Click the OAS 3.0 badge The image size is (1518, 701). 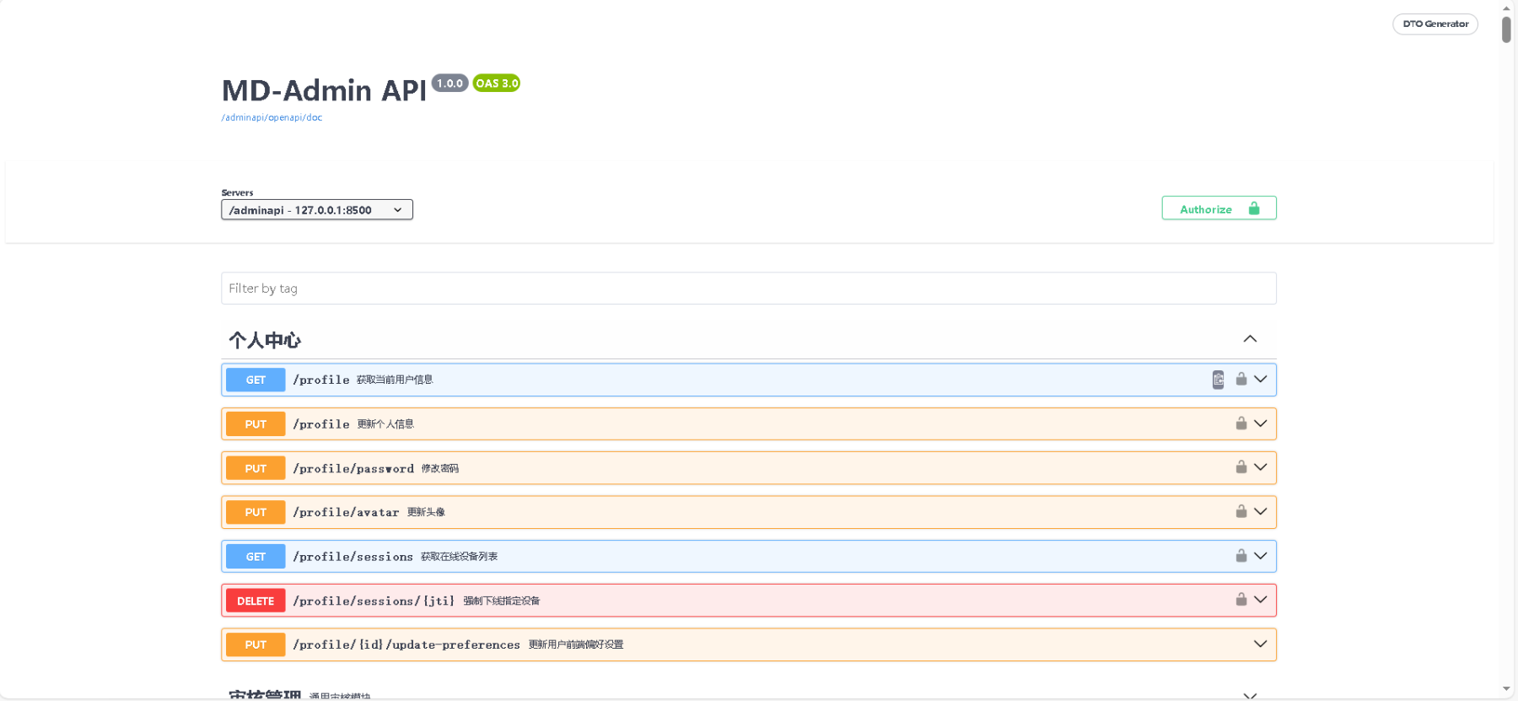(496, 84)
